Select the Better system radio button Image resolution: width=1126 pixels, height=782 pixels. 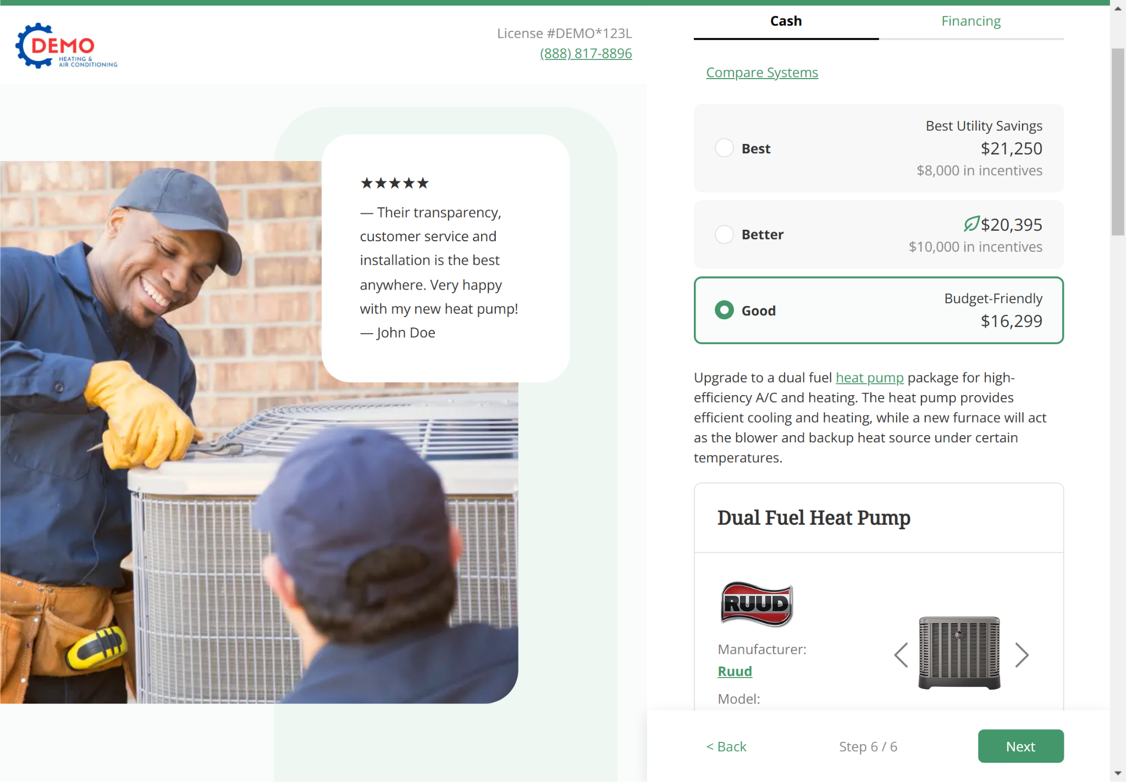[x=724, y=234]
